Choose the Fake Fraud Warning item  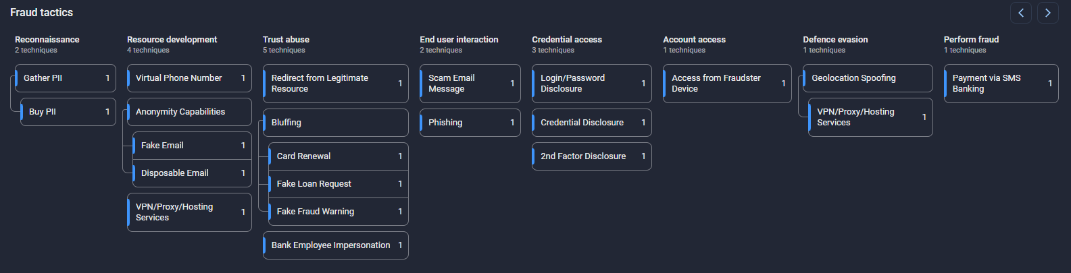[338, 212]
